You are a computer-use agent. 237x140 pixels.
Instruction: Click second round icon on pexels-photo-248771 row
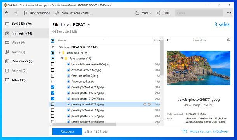coord(149,104)
